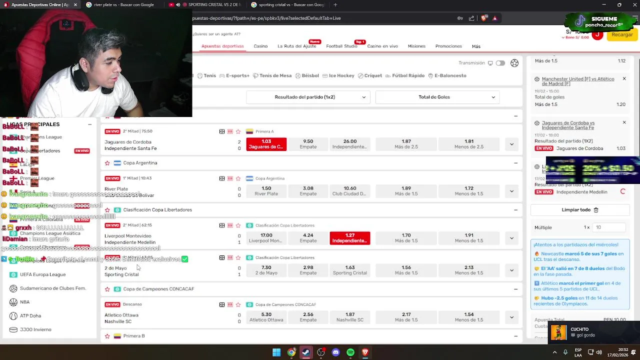Click Limpiar todo to clear betslip
The width and height of the screenshot is (640, 360).
[580, 210]
